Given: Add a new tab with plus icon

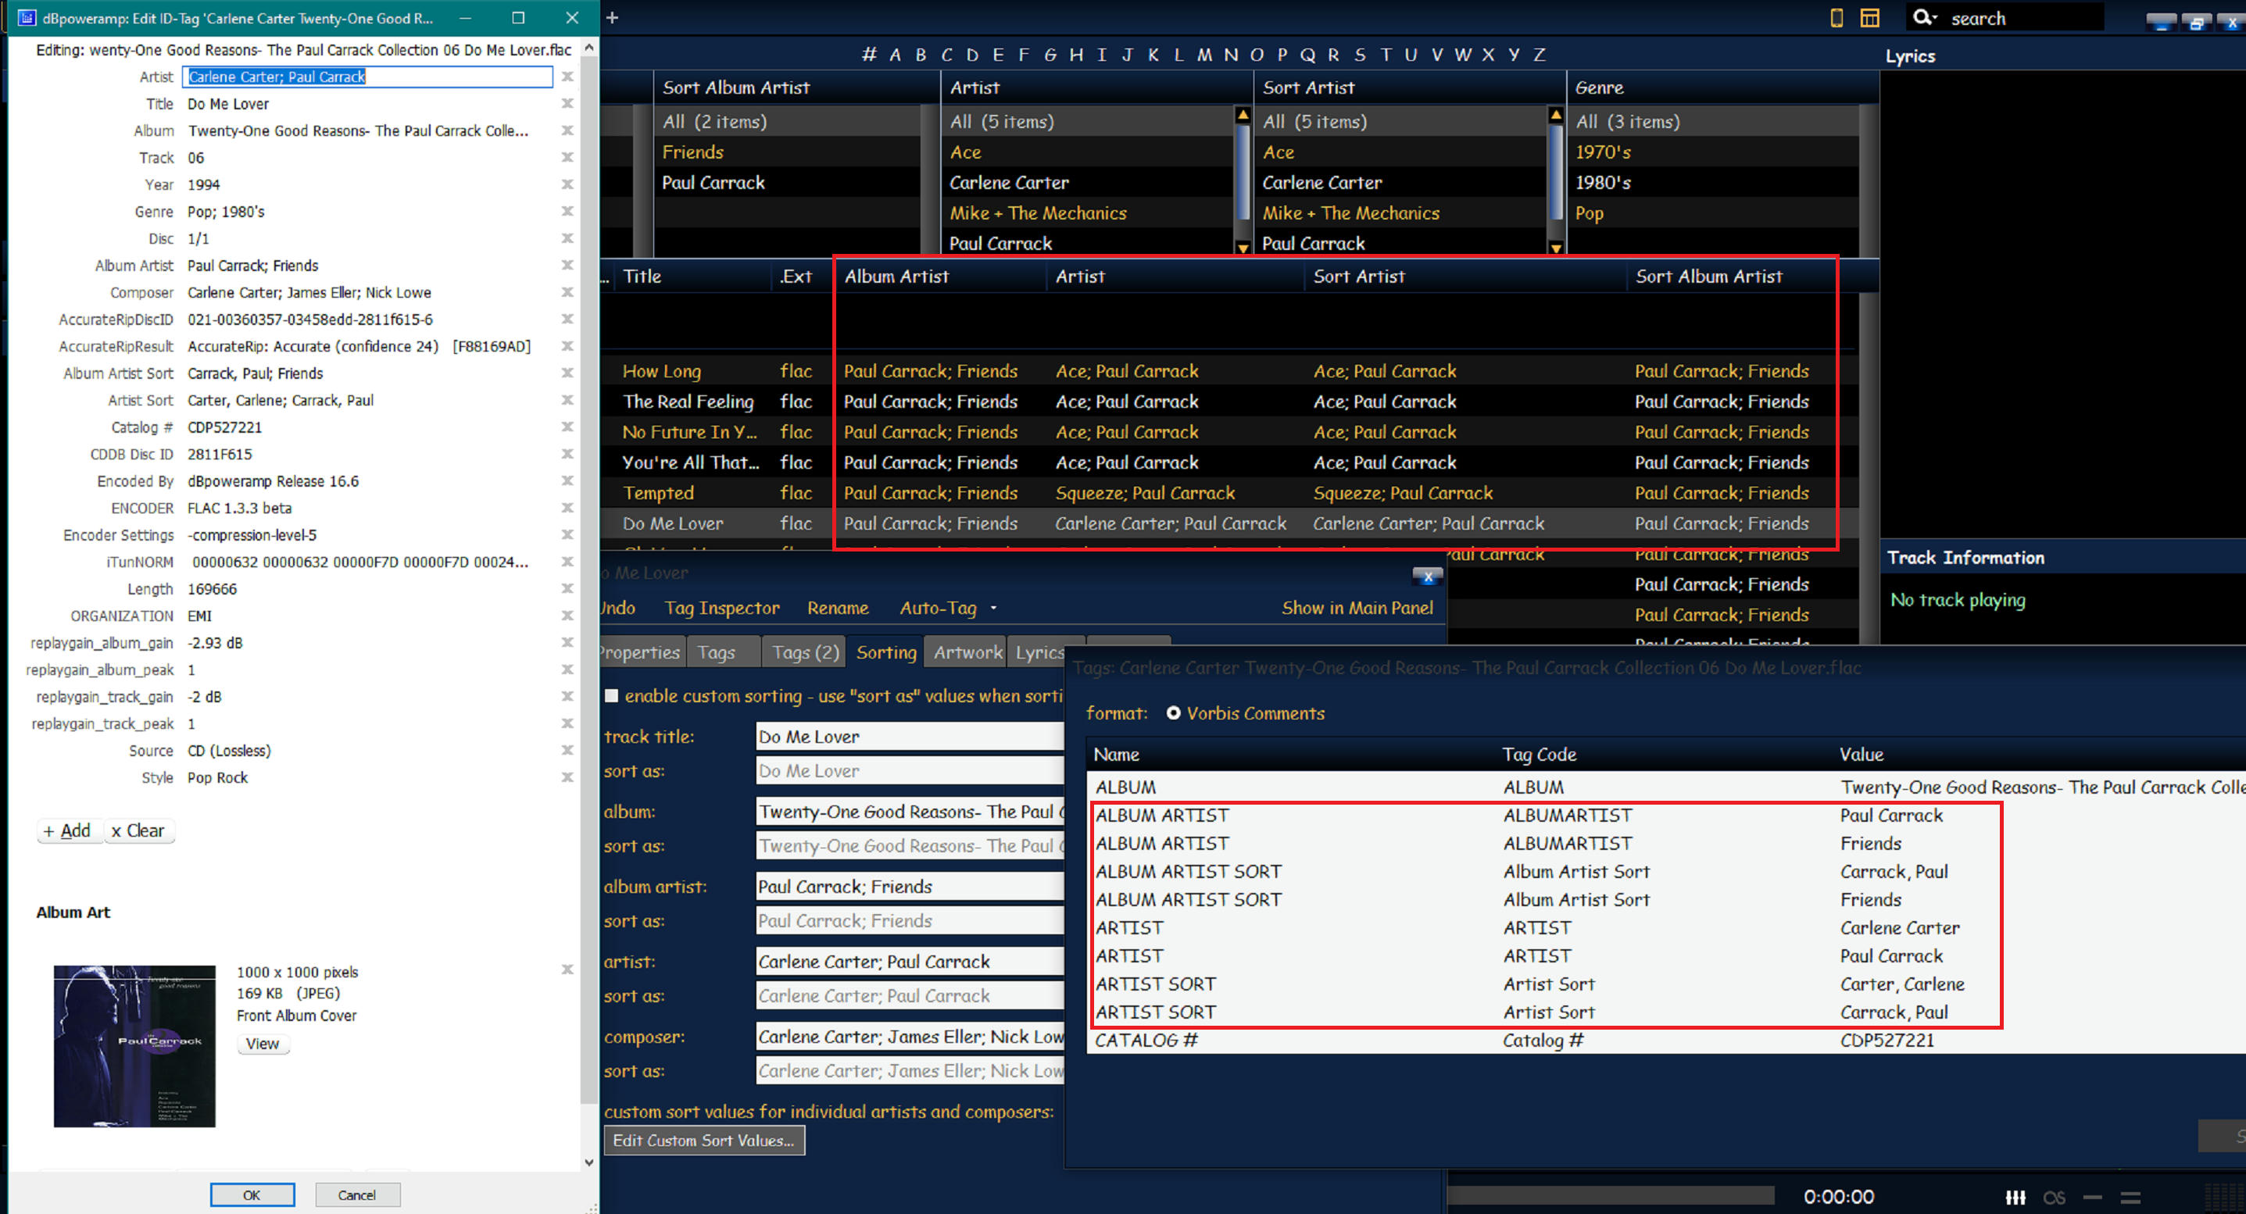Looking at the screenshot, I should click(x=612, y=17).
